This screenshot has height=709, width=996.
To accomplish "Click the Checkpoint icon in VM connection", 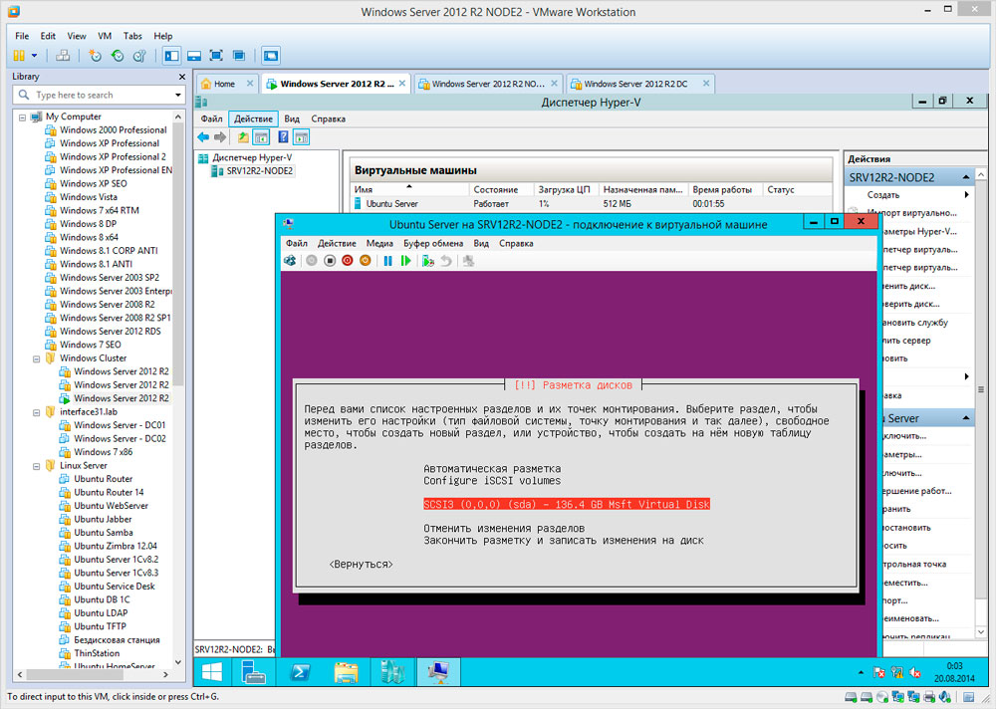I will [428, 261].
